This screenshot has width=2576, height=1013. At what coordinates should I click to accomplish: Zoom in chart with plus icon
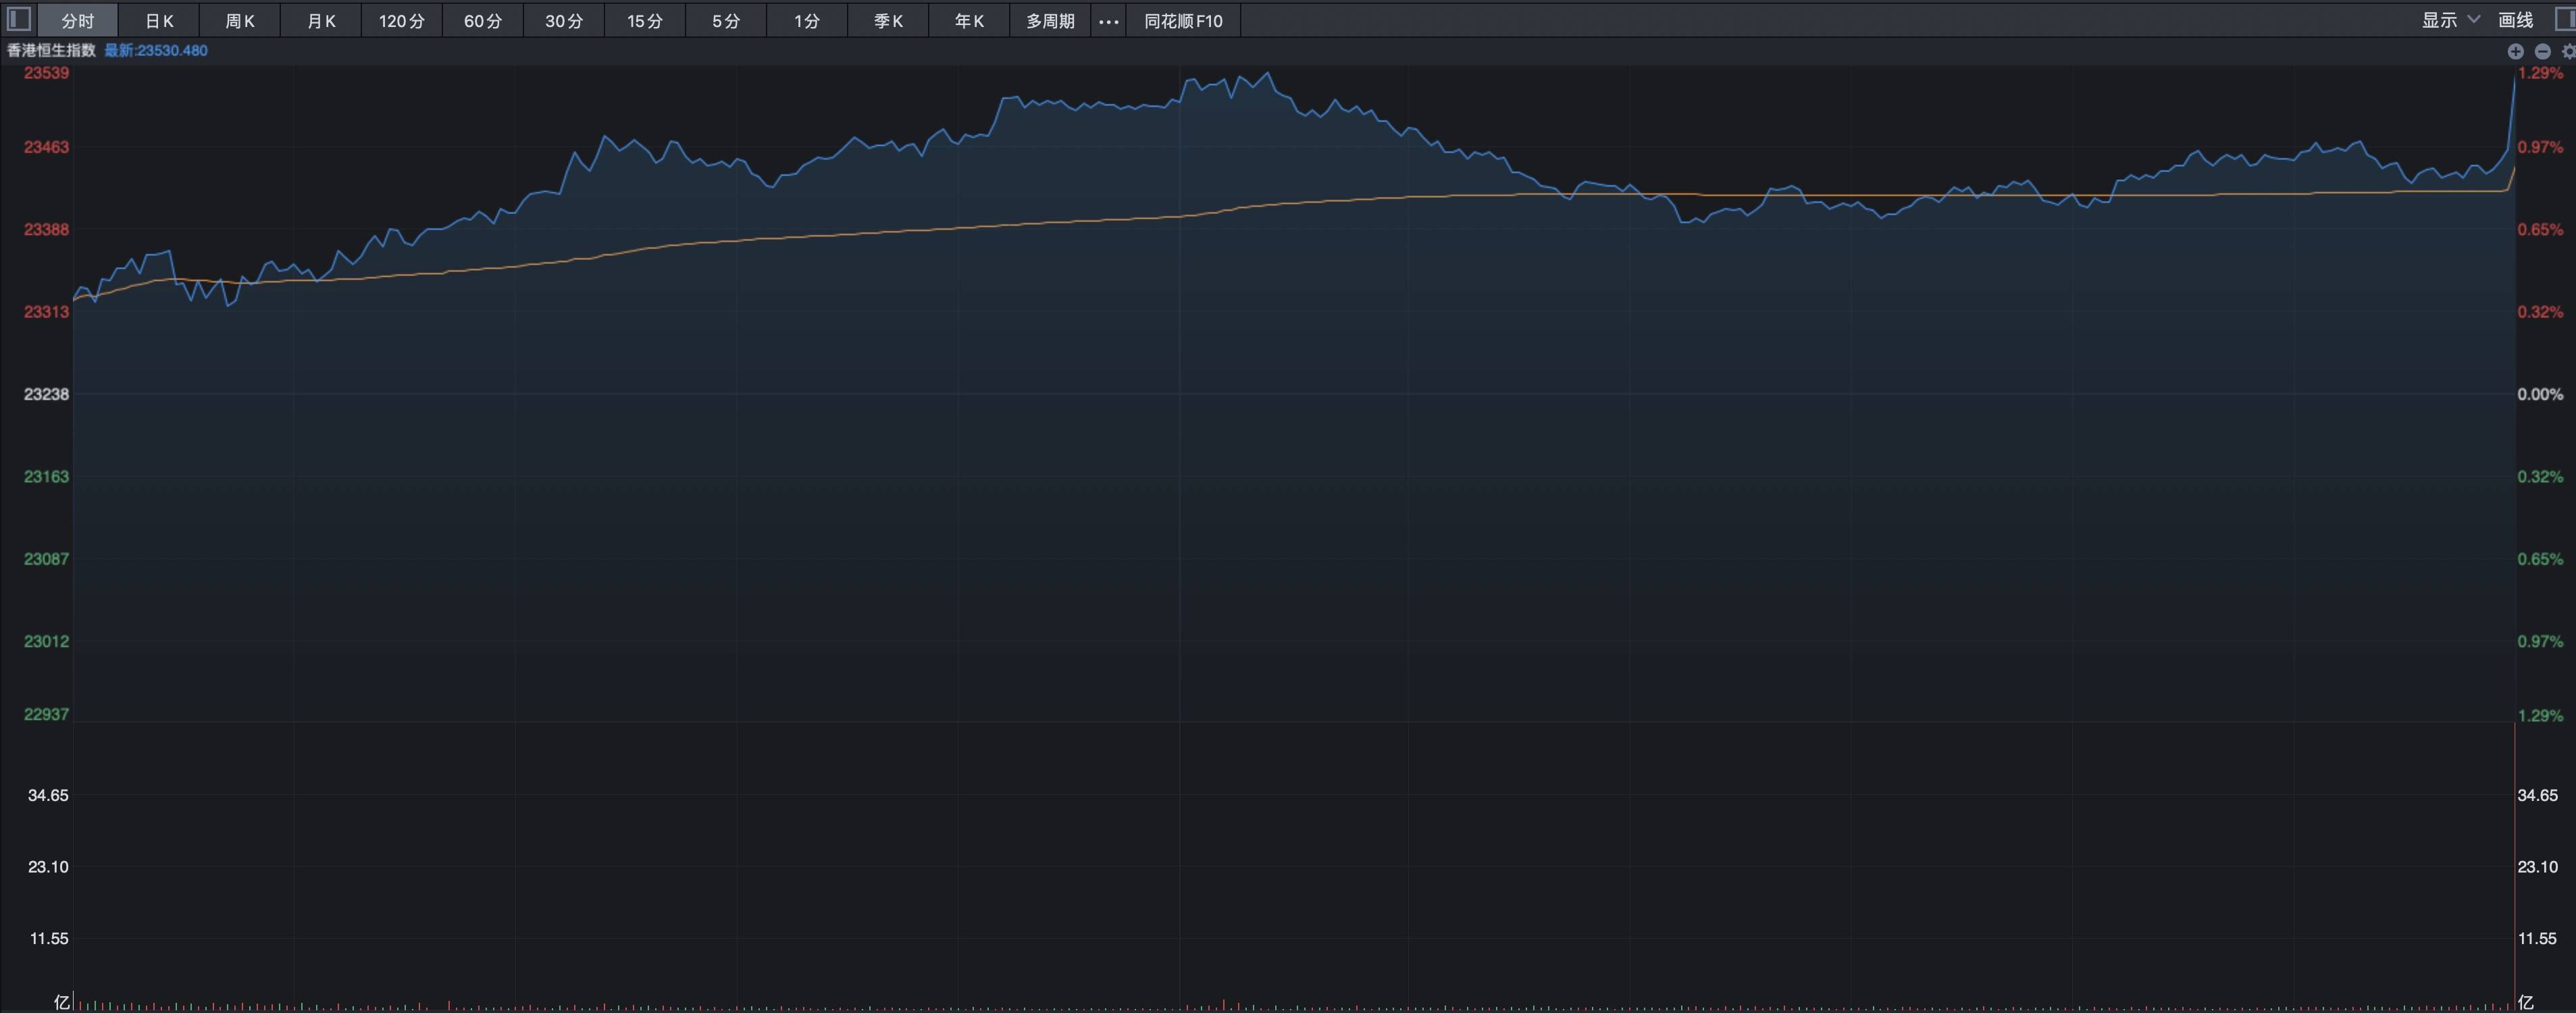[2515, 51]
